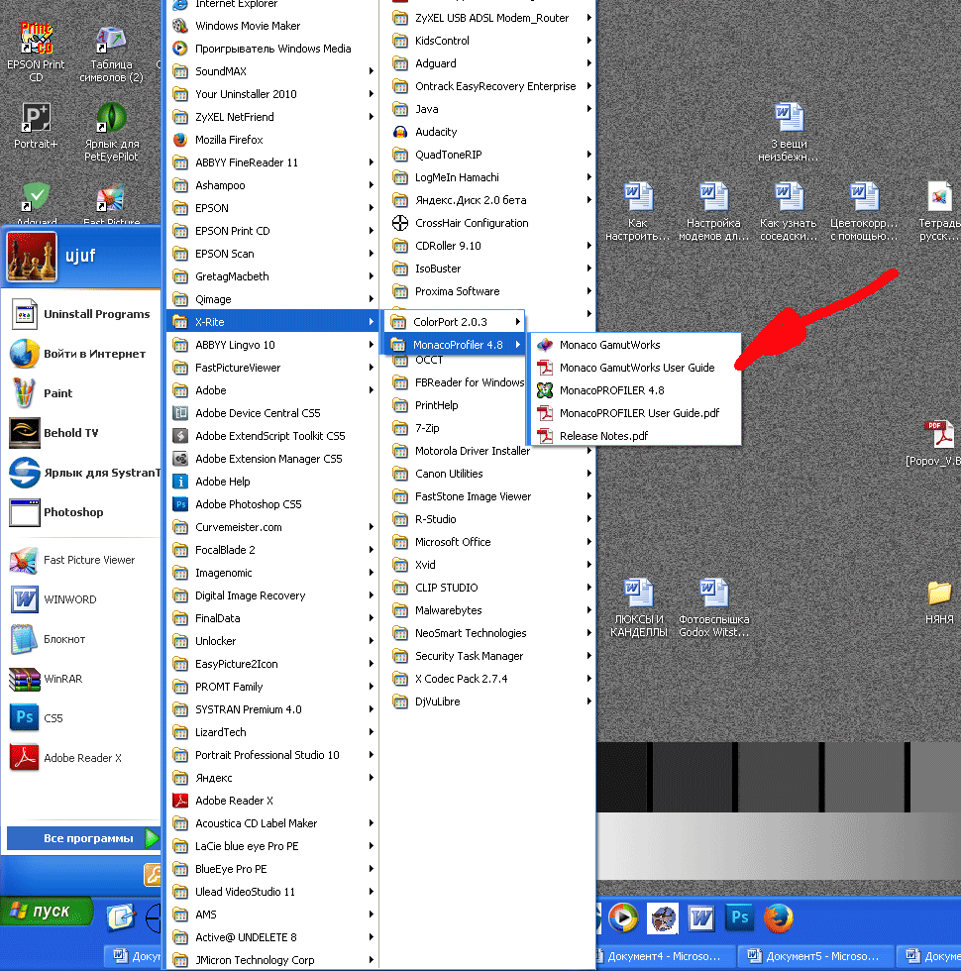Expand the X-Rite folder

(272, 322)
